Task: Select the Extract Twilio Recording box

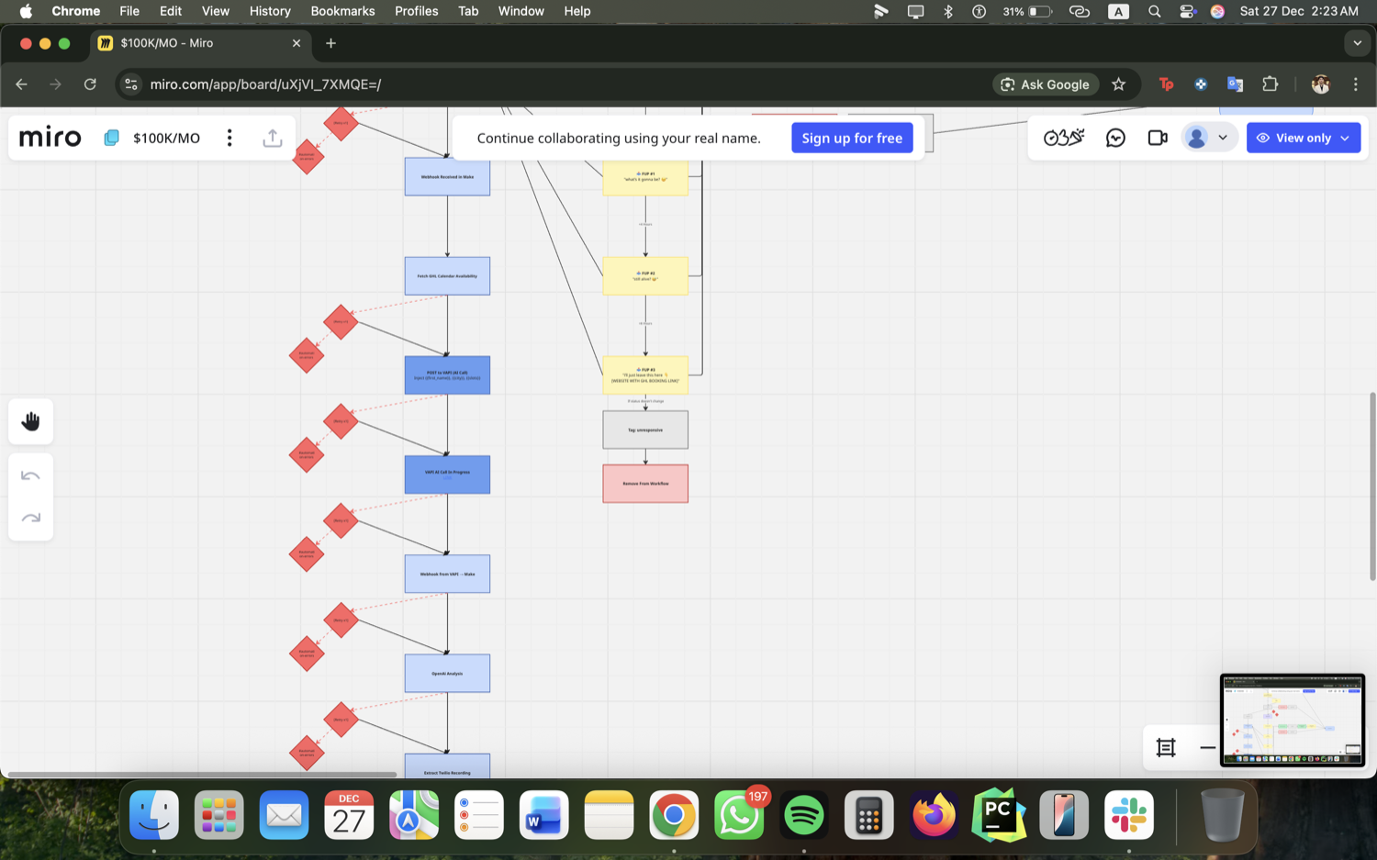Action: [x=447, y=766]
